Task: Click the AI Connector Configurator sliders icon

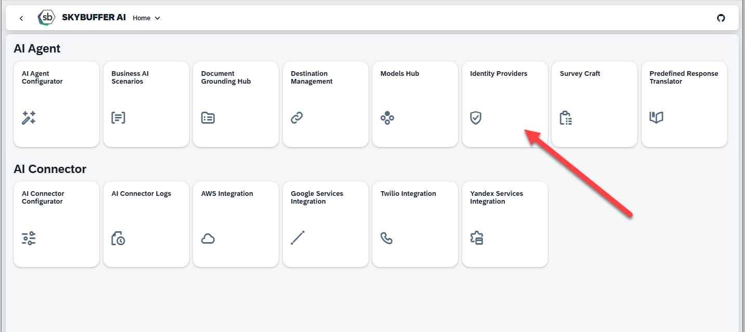Action: click(x=29, y=238)
